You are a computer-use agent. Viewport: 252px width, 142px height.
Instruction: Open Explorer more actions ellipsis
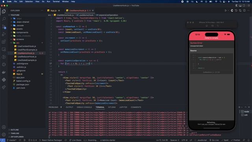click(42, 11)
